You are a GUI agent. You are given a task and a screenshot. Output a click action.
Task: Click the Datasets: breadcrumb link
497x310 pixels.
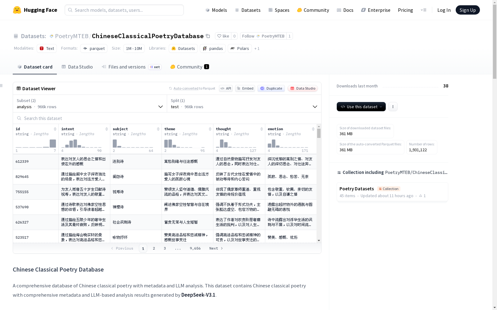(33, 36)
